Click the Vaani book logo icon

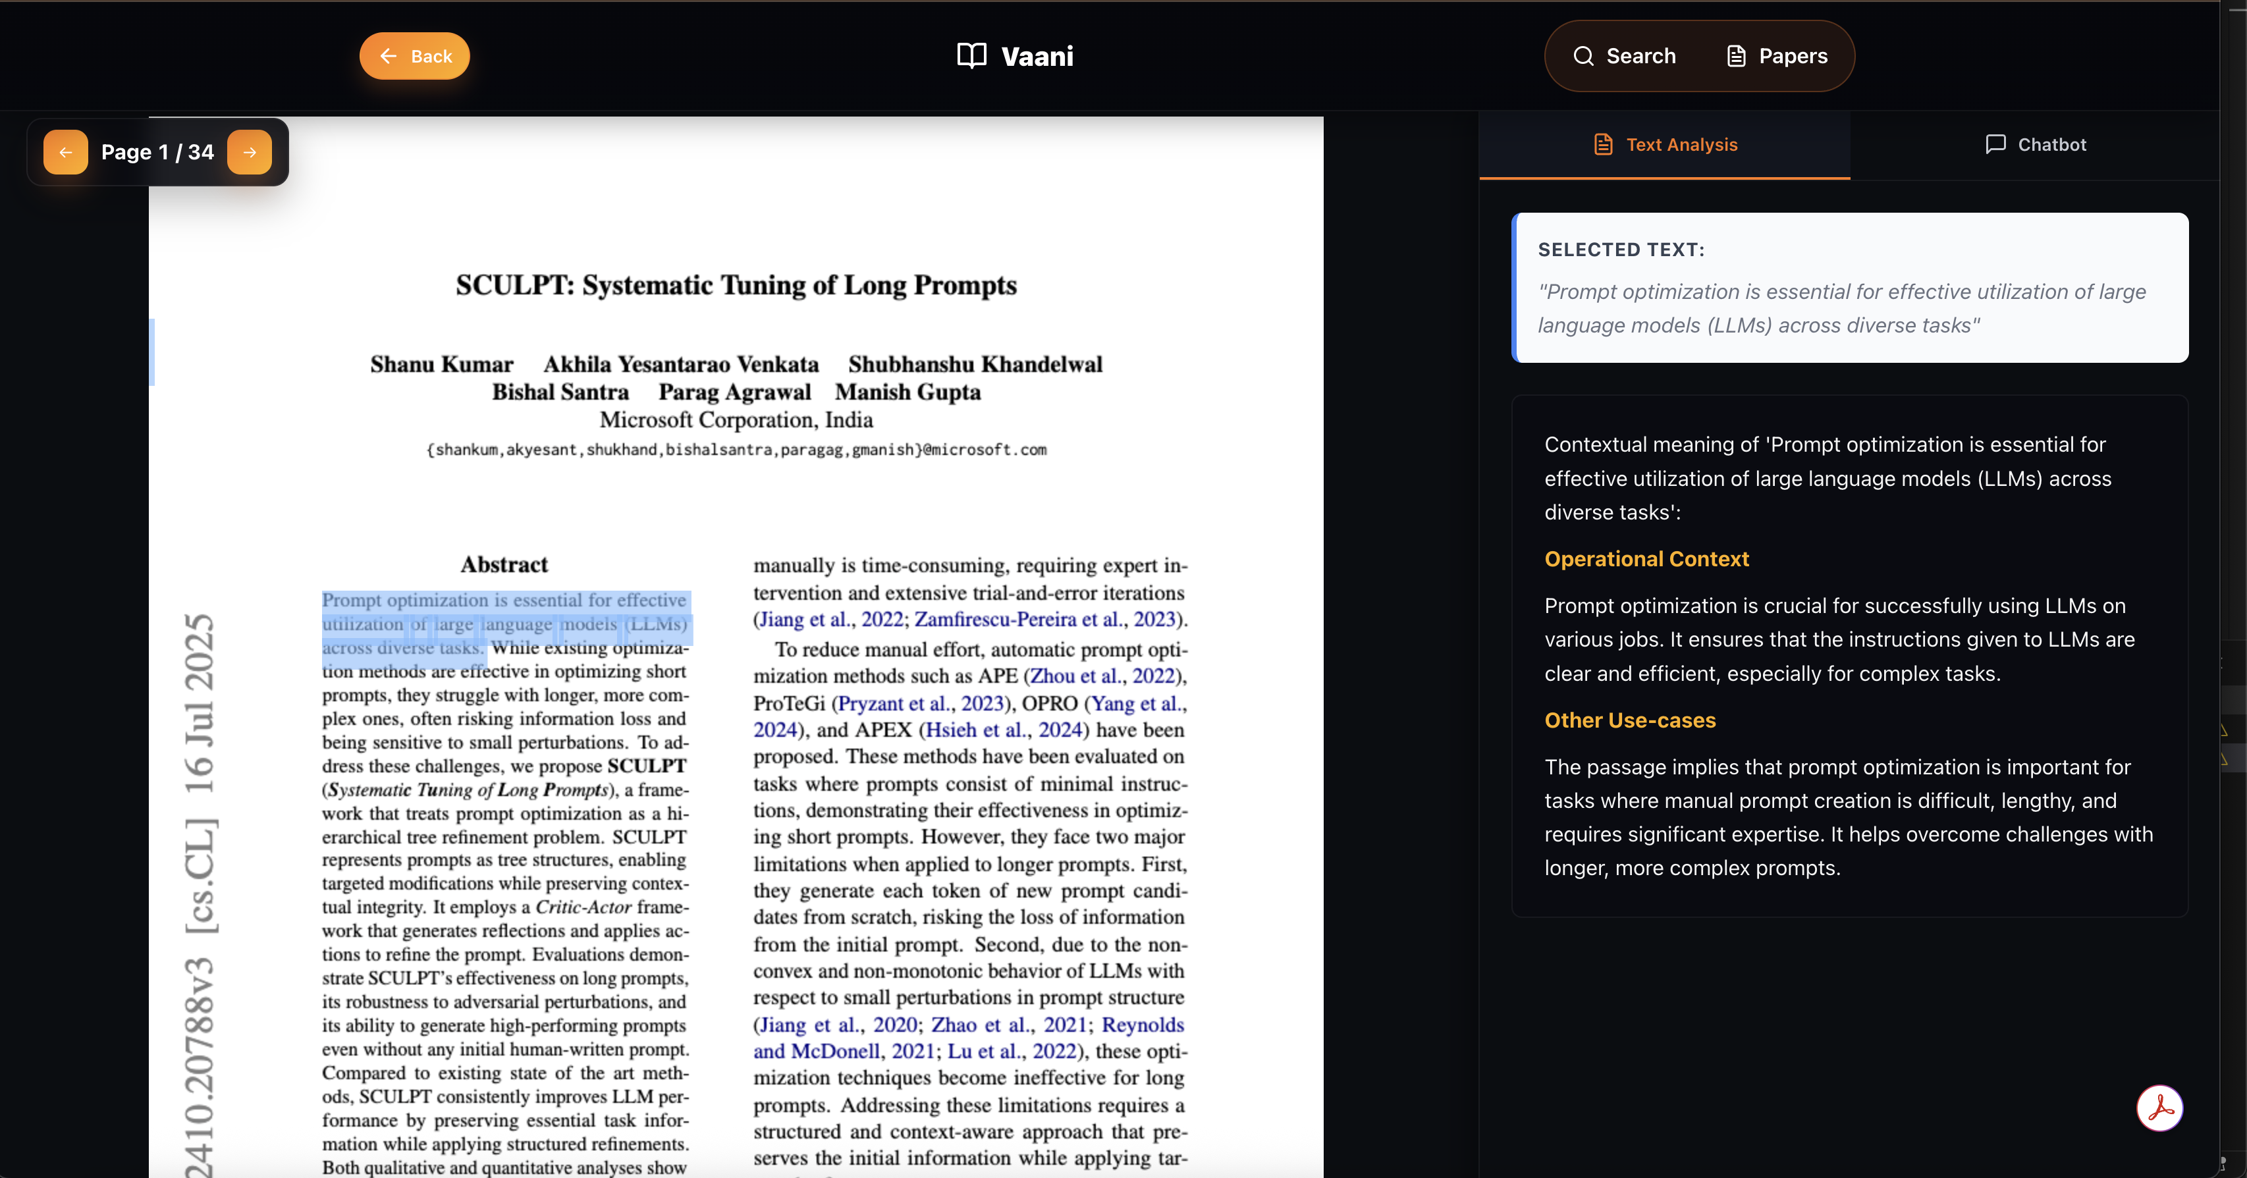click(x=971, y=56)
